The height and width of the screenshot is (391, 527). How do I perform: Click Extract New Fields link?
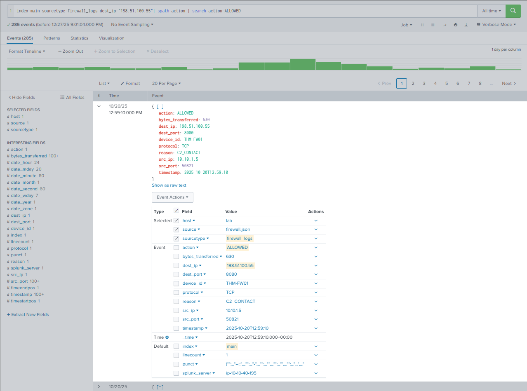click(x=28, y=315)
